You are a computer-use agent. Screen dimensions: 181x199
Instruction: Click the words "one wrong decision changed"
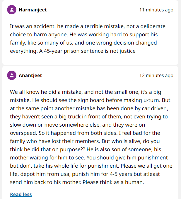(x=121, y=43)
